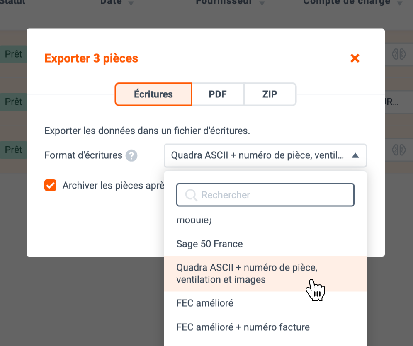The image size is (413, 346).
Task: Sort by the Fournisseur column arrow
Action: pos(262,3)
